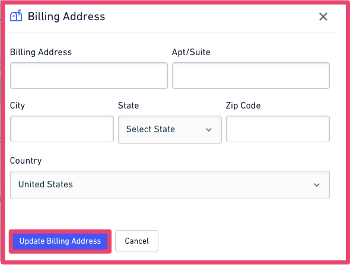Select the City input field
The image size is (350, 265).
(62, 129)
